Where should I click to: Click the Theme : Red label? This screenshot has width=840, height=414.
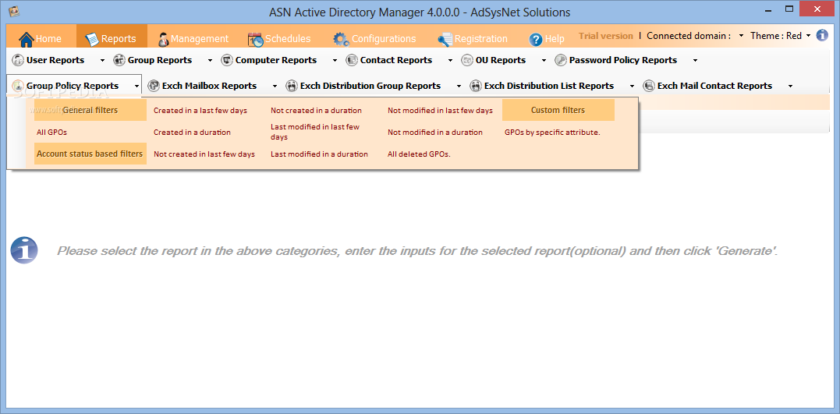pyautogui.click(x=776, y=36)
